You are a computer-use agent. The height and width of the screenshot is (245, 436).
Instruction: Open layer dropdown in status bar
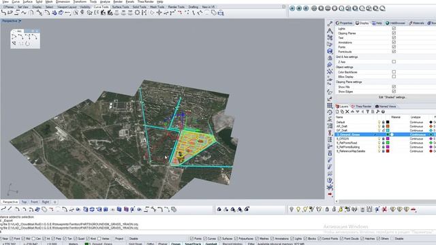(x=99, y=244)
